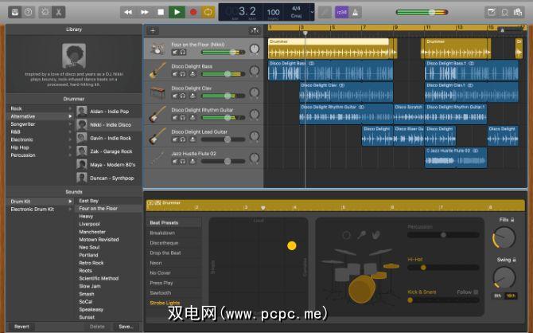Choose Gavin - Indie Rock drummer

click(109, 138)
